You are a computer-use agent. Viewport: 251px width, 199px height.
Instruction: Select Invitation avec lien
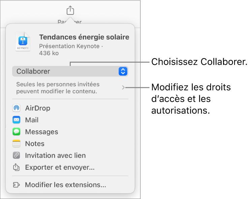coord(55,156)
